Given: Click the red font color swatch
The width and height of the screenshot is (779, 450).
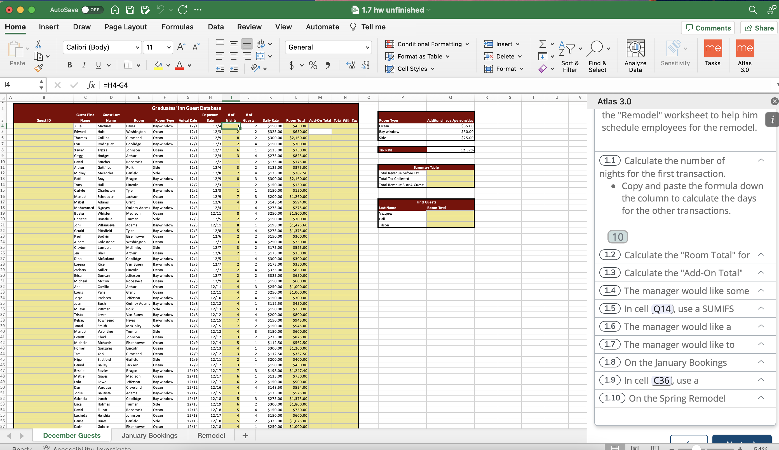Looking at the screenshot, I should tap(180, 65).
